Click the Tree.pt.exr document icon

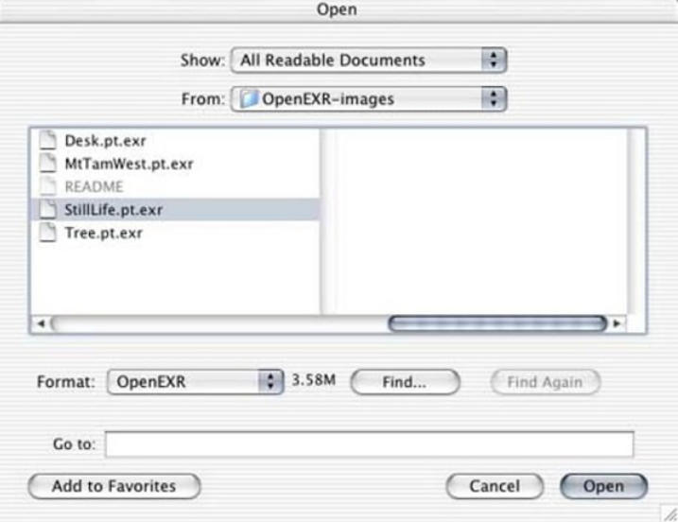click(47, 233)
